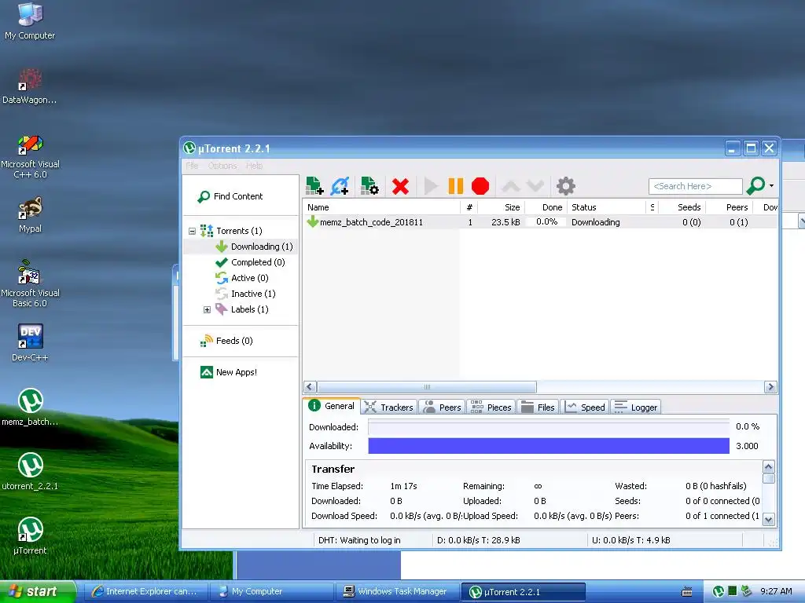Click DHT: Waiting to log in status
This screenshot has width=805, height=603.
tap(359, 540)
